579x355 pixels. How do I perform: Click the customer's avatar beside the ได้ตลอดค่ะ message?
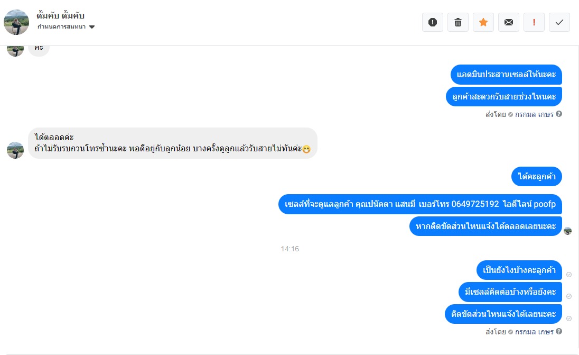(x=15, y=150)
